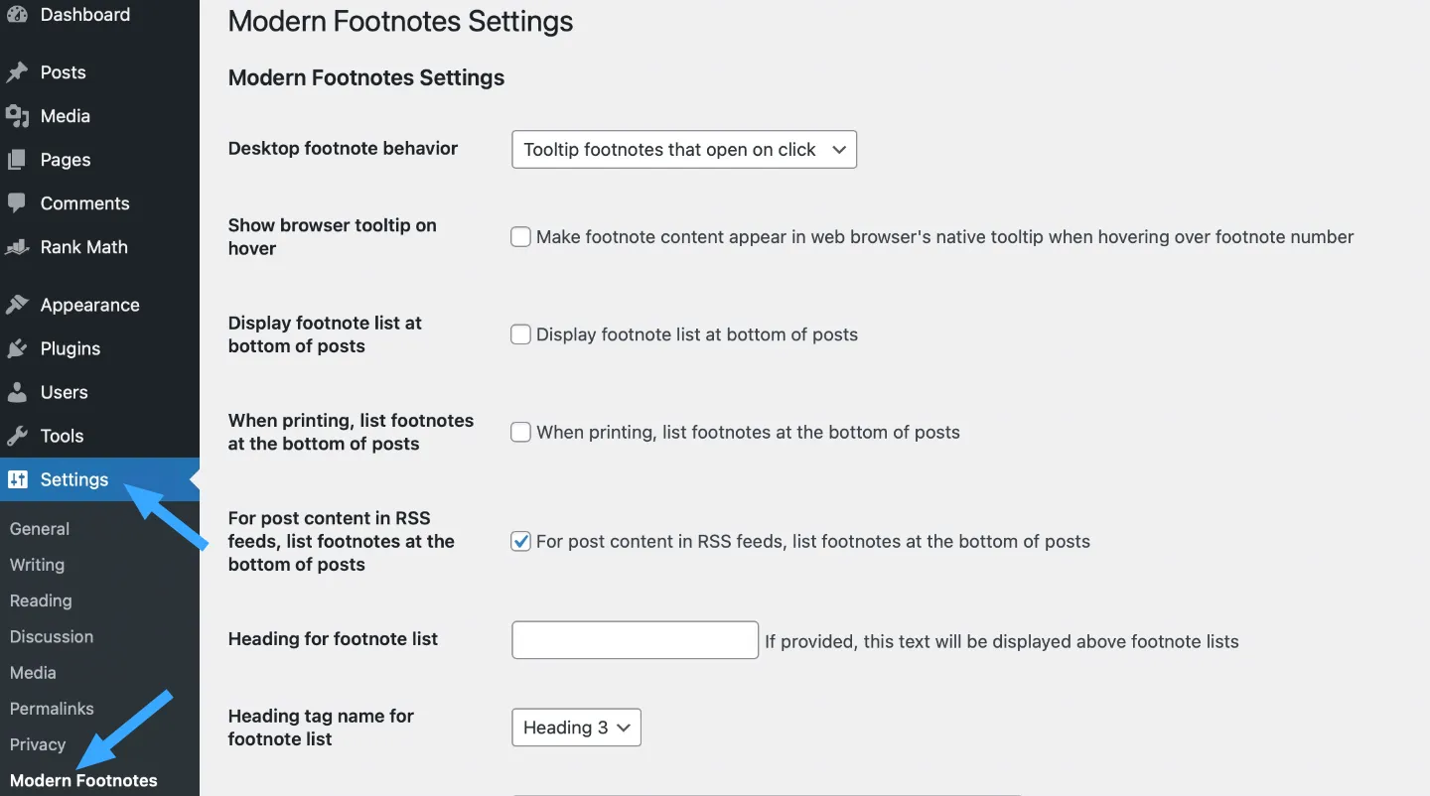Click the Dashboard gauge icon
The width and height of the screenshot is (1430, 796).
(17, 15)
